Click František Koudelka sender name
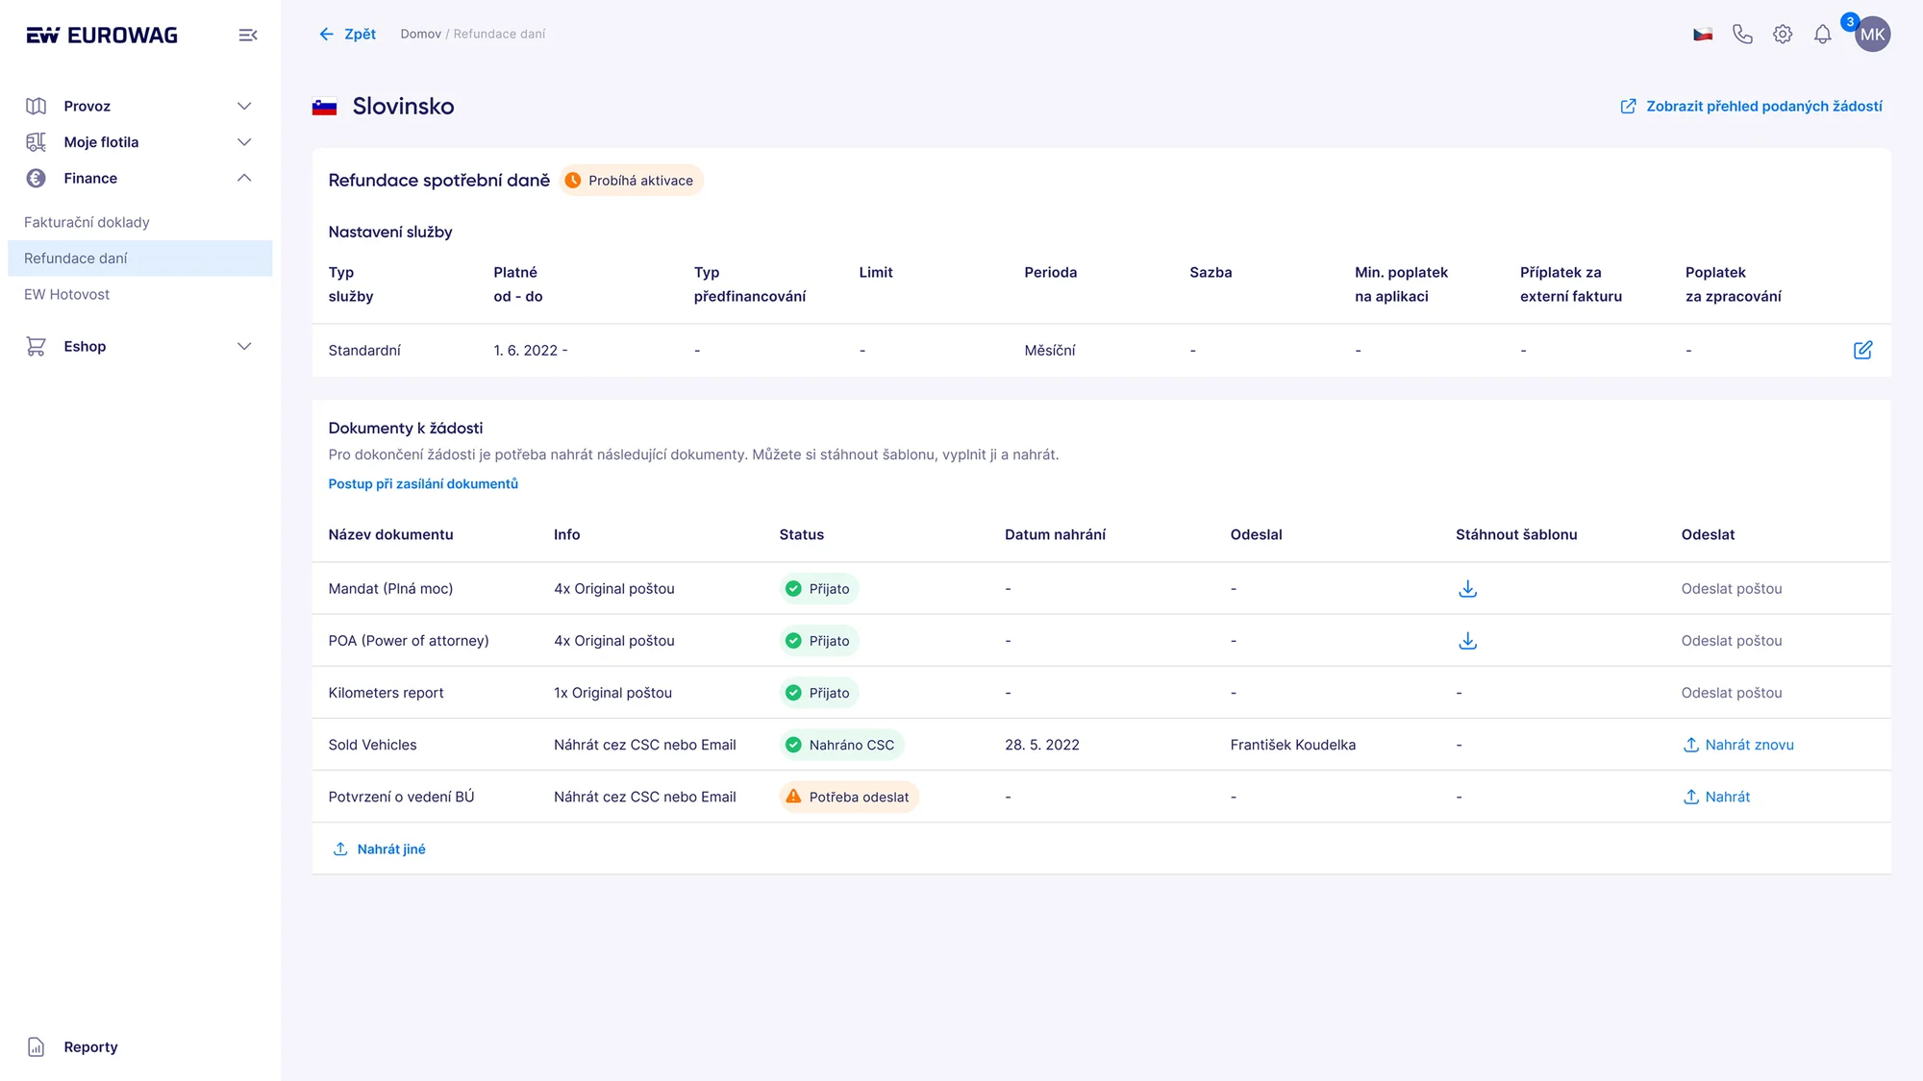The height and width of the screenshot is (1081, 1923). click(x=1293, y=745)
